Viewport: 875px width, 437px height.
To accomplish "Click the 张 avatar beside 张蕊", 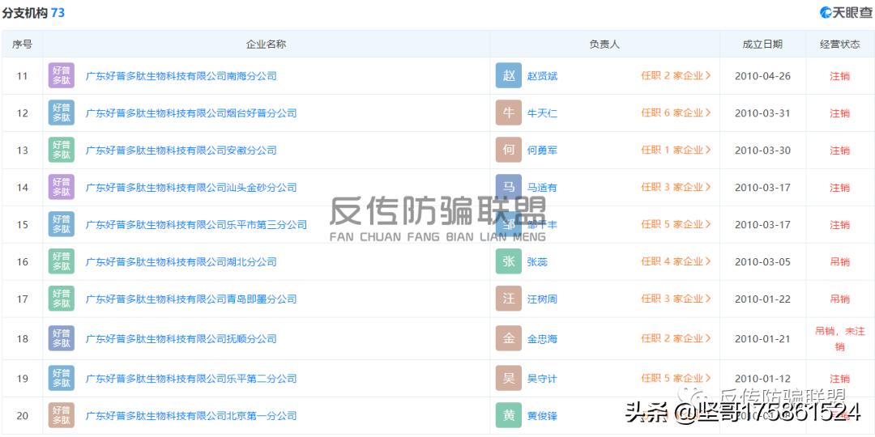I will click(508, 261).
